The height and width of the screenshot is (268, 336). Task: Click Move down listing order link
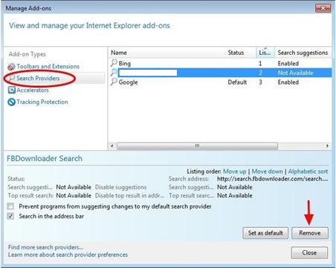(x=267, y=171)
